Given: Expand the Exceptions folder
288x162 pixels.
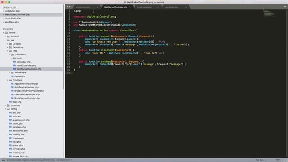Looking at the screenshot, I should [x=8, y=47].
